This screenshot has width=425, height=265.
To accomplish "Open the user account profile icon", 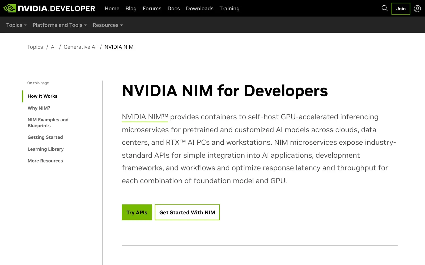I will click(417, 8).
